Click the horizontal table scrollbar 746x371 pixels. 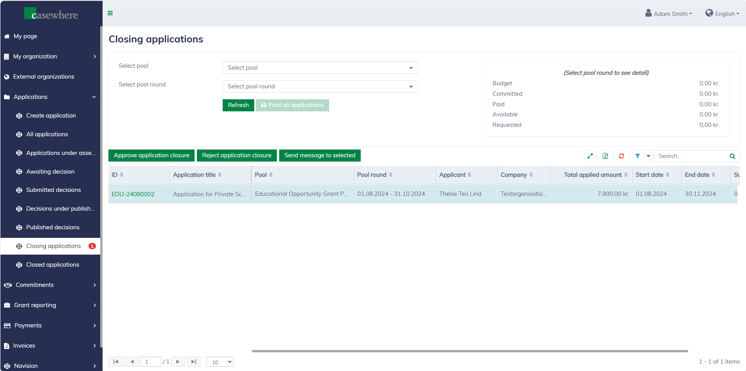[470, 351]
